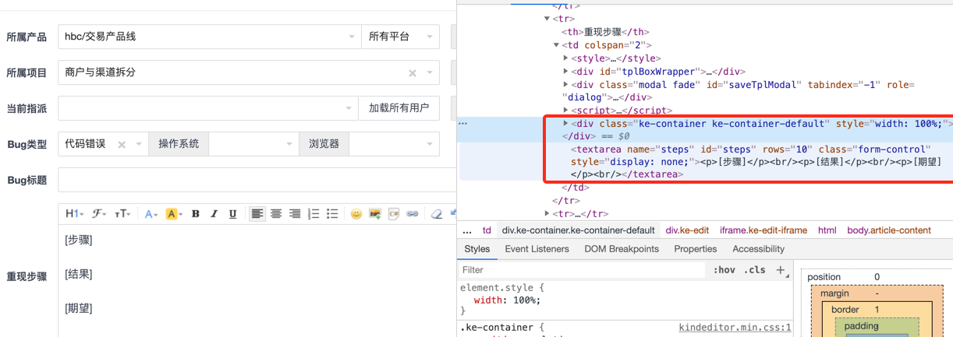The width and height of the screenshot is (953, 337).
Task: Click the width: 100% style declaration
Action: point(507,300)
